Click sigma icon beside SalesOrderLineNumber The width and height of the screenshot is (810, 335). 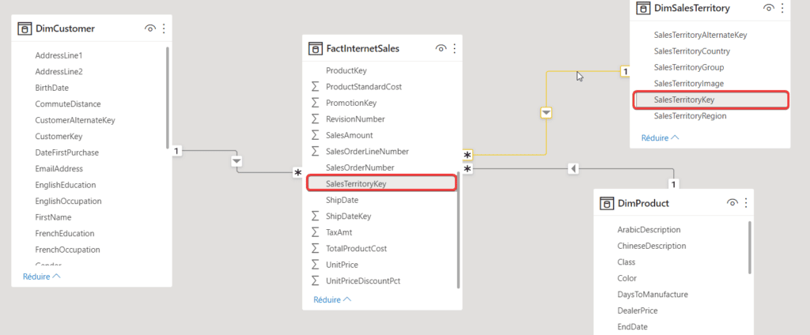316,151
